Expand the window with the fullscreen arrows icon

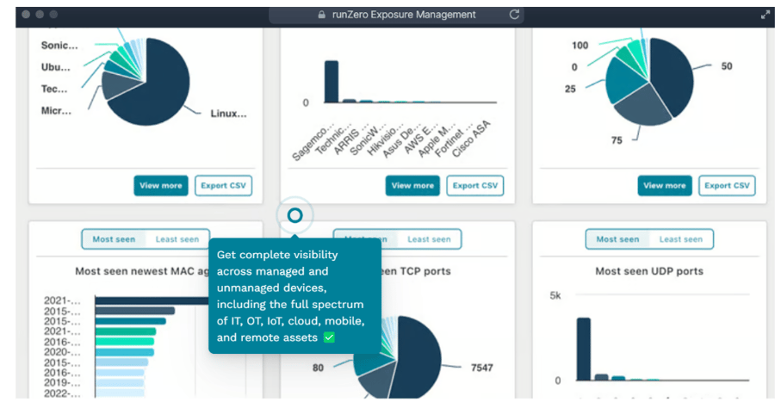point(766,15)
